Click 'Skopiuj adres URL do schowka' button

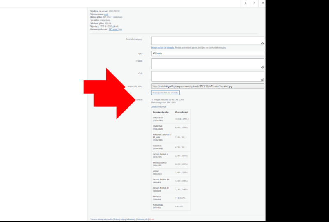point(165,92)
